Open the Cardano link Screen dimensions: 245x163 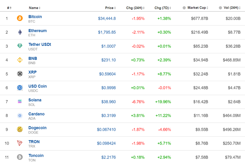[37, 114]
